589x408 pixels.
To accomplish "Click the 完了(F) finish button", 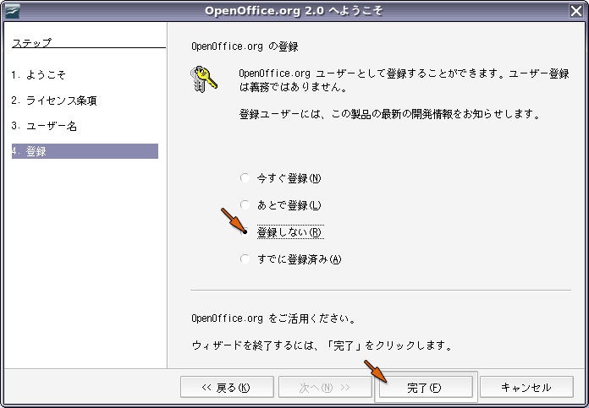I will pyautogui.click(x=426, y=387).
